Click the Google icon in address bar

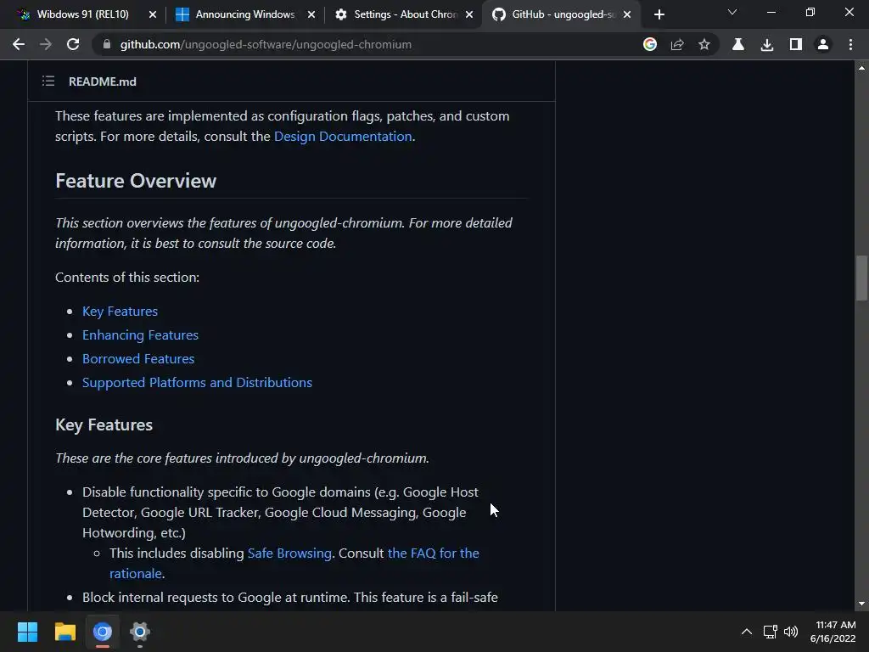click(x=650, y=44)
